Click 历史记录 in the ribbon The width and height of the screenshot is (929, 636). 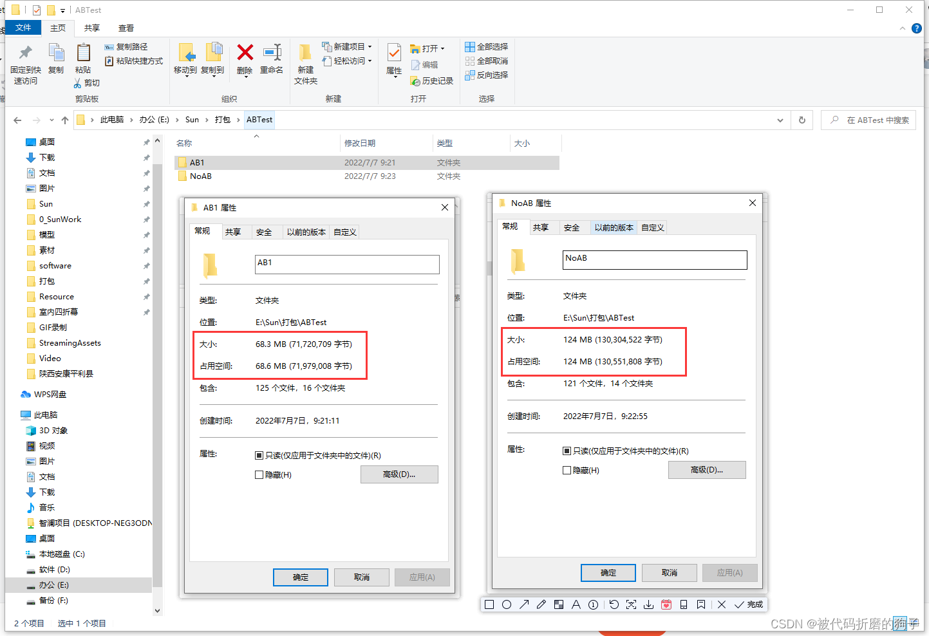pyautogui.click(x=432, y=81)
